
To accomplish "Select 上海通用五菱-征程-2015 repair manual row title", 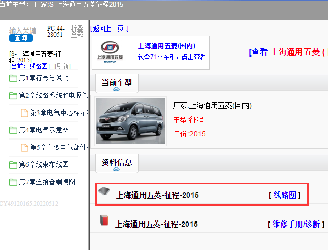I will pyautogui.click(x=156, y=224).
